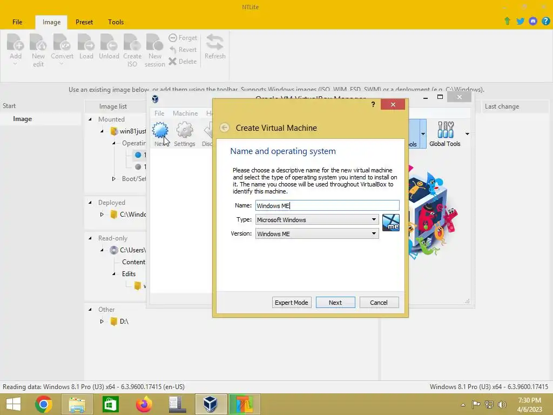Collapse the Other group
The height and width of the screenshot is (415, 553).
point(90,310)
